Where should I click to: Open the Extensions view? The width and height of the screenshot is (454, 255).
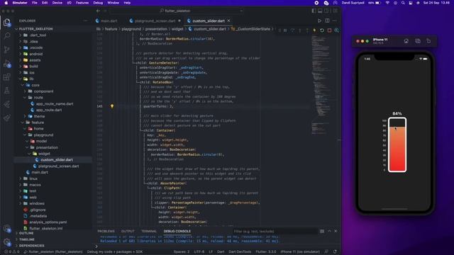coord(7,77)
